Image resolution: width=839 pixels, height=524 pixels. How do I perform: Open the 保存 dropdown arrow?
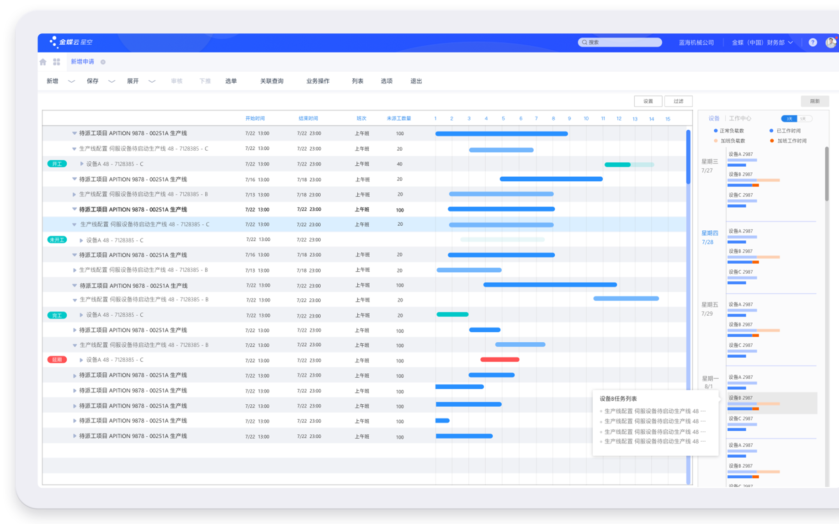tap(112, 81)
